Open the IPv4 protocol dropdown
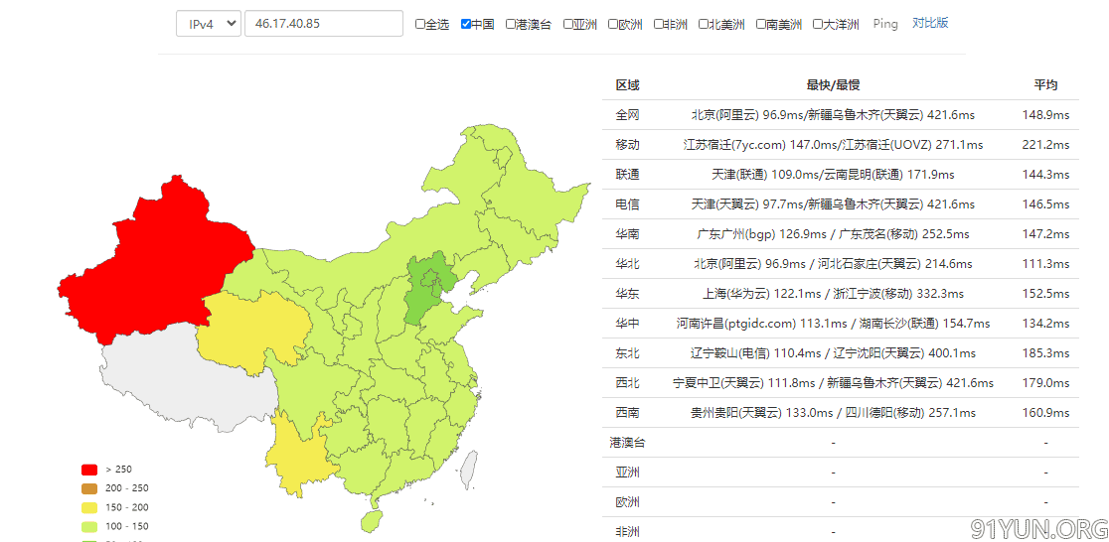 (x=209, y=24)
